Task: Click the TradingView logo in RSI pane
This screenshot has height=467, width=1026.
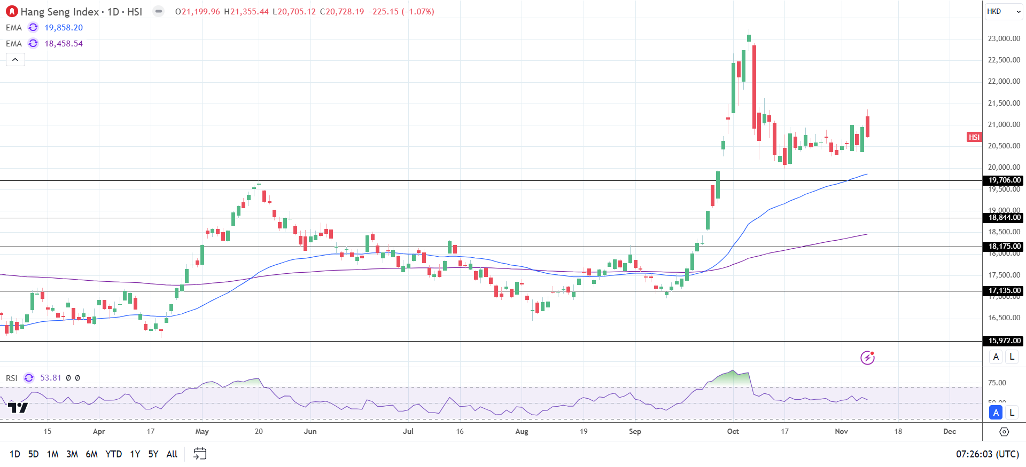Action: (x=18, y=408)
